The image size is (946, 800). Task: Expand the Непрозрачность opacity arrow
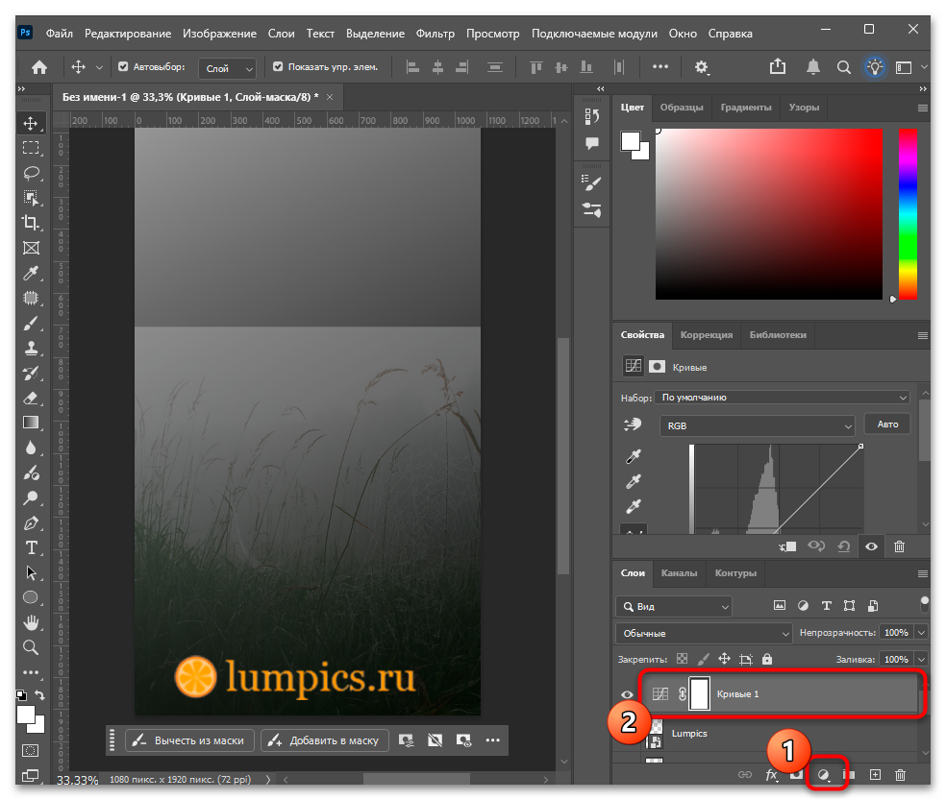[x=921, y=632]
